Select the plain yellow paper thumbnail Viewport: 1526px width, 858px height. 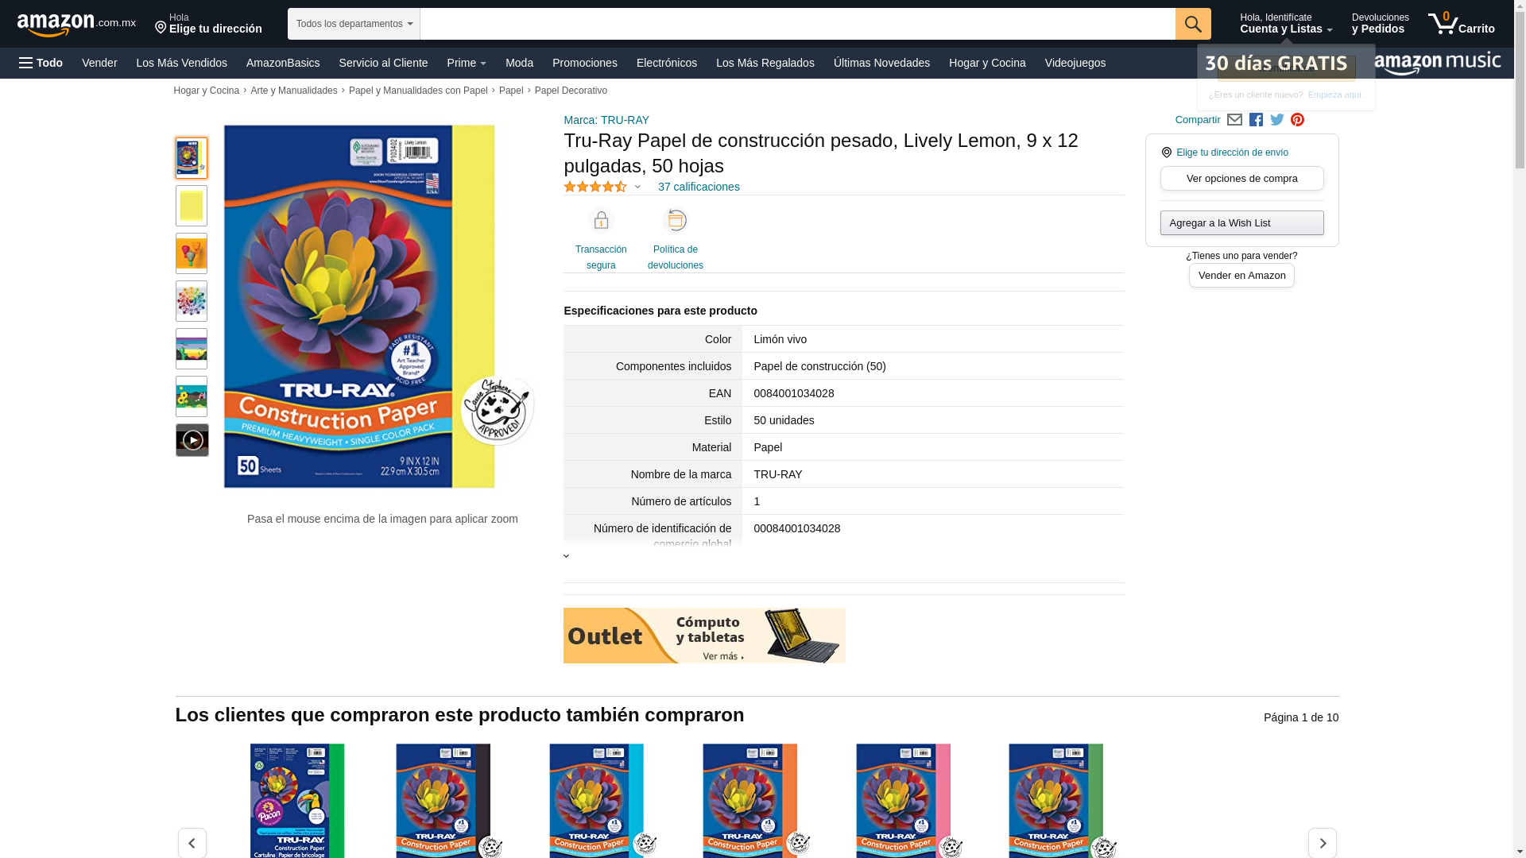coord(192,206)
